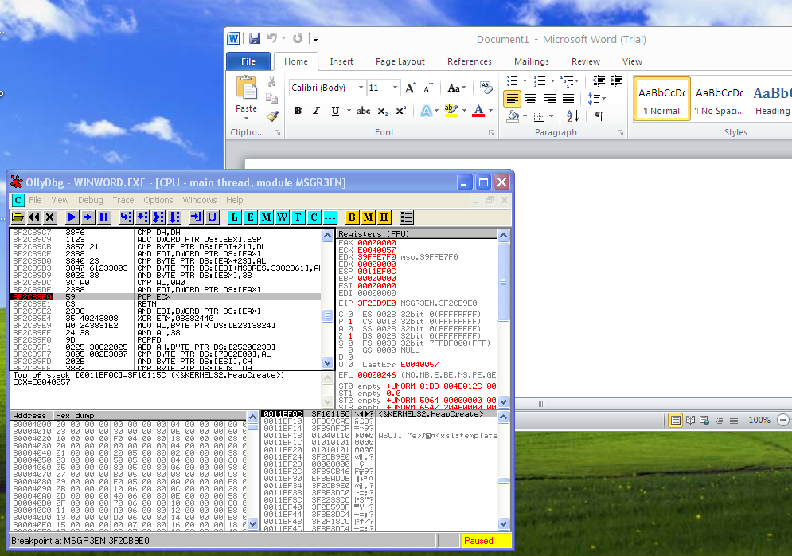Open the Trace menu in OllyDbg
Image resolution: width=792 pixels, height=556 pixels.
123,200
